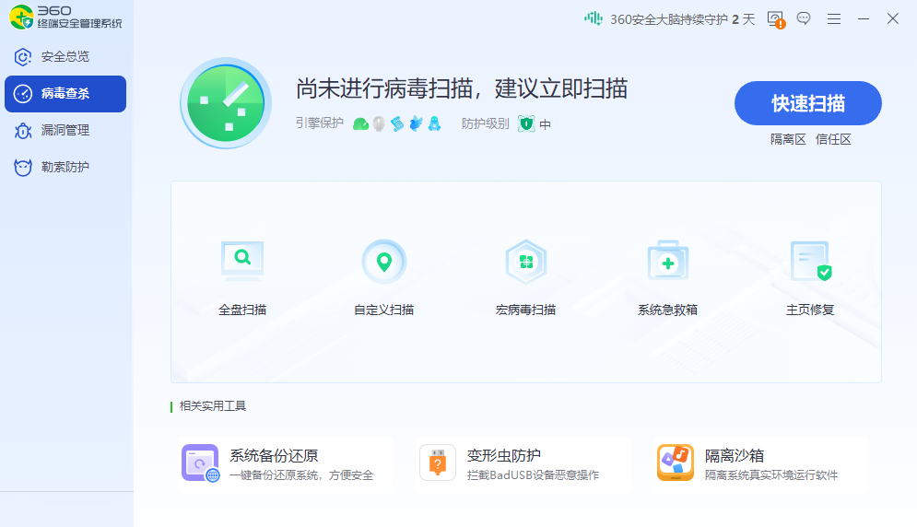
Task: Open the 信任区 trust zone link
Action: [833, 139]
